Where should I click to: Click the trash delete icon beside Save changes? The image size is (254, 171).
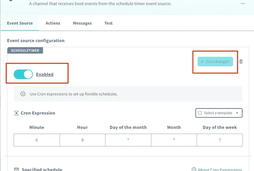pyautogui.click(x=241, y=62)
